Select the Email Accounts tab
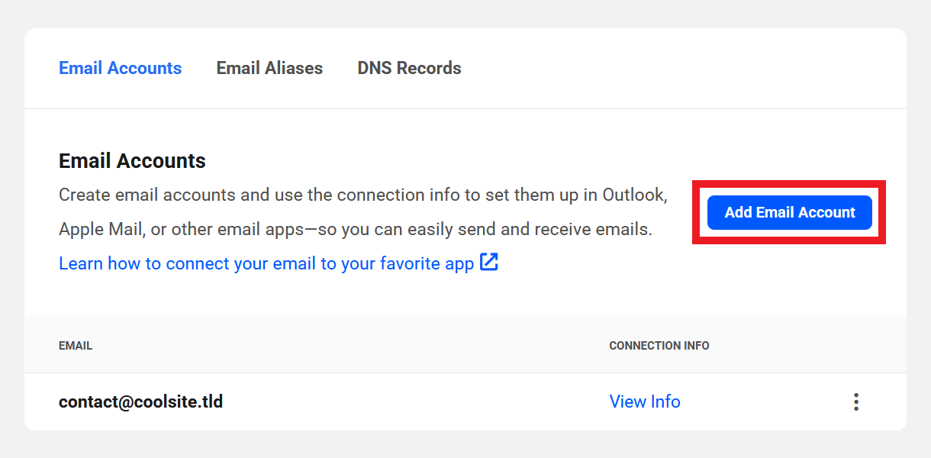The height and width of the screenshot is (458, 931). click(120, 68)
